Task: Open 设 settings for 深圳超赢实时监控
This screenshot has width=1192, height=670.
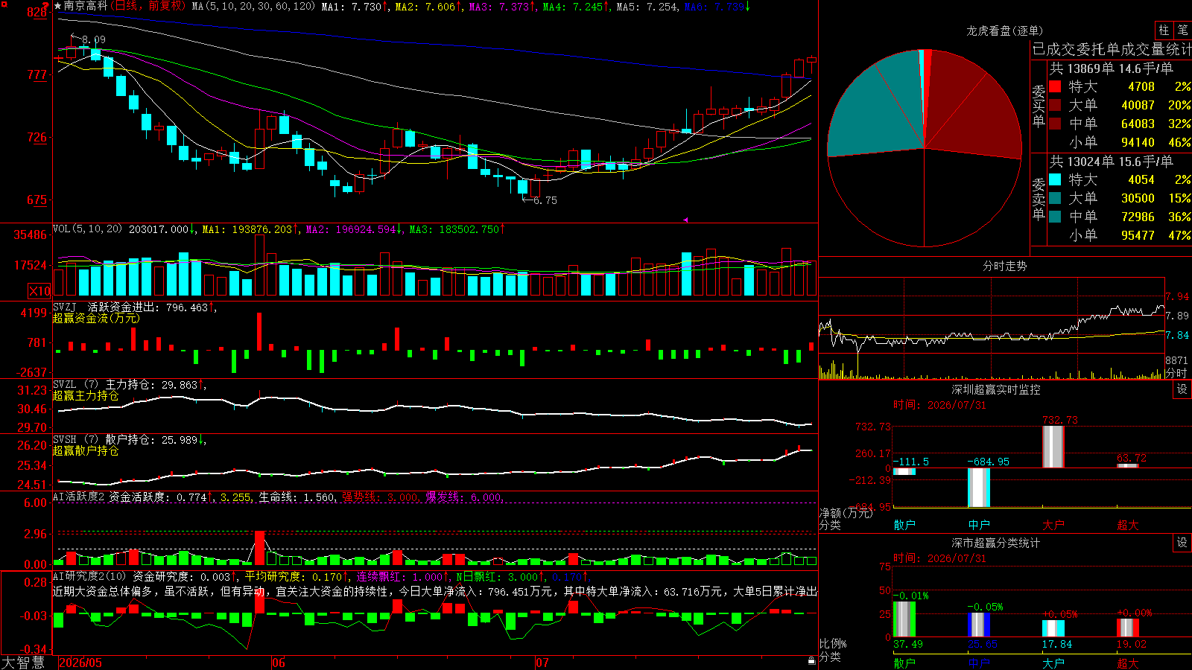Action: point(1182,389)
